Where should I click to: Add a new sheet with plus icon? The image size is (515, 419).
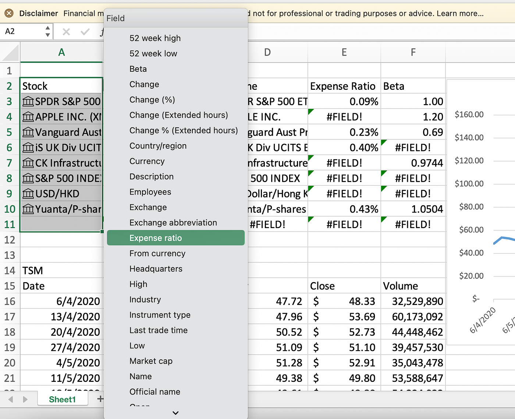[100, 399]
